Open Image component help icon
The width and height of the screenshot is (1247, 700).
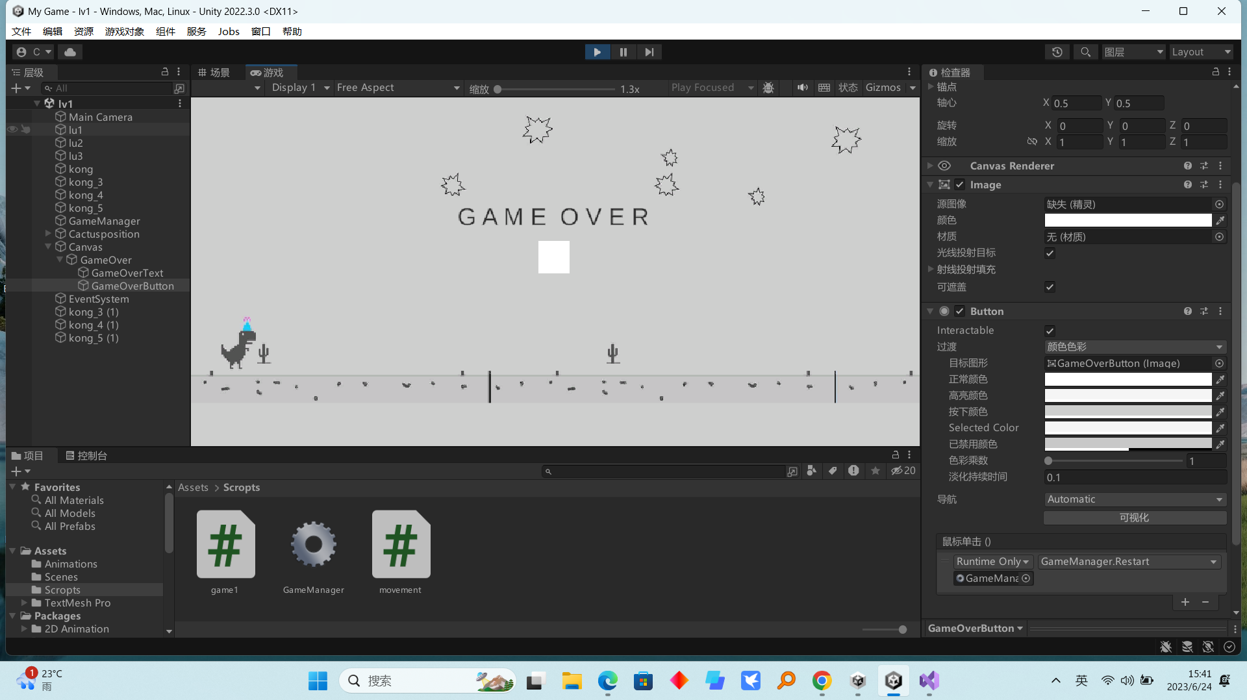(1188, 185)
